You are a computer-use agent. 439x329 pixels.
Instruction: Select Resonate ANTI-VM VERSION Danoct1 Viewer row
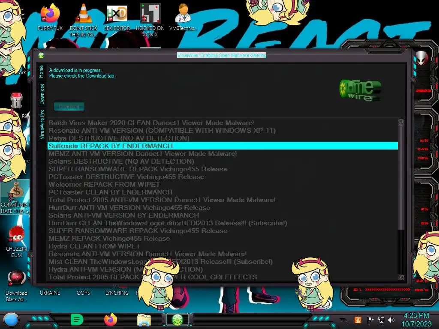pos(223,254)
